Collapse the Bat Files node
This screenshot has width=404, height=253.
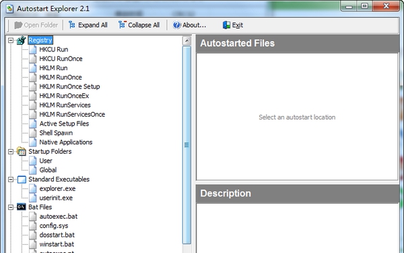11,207
